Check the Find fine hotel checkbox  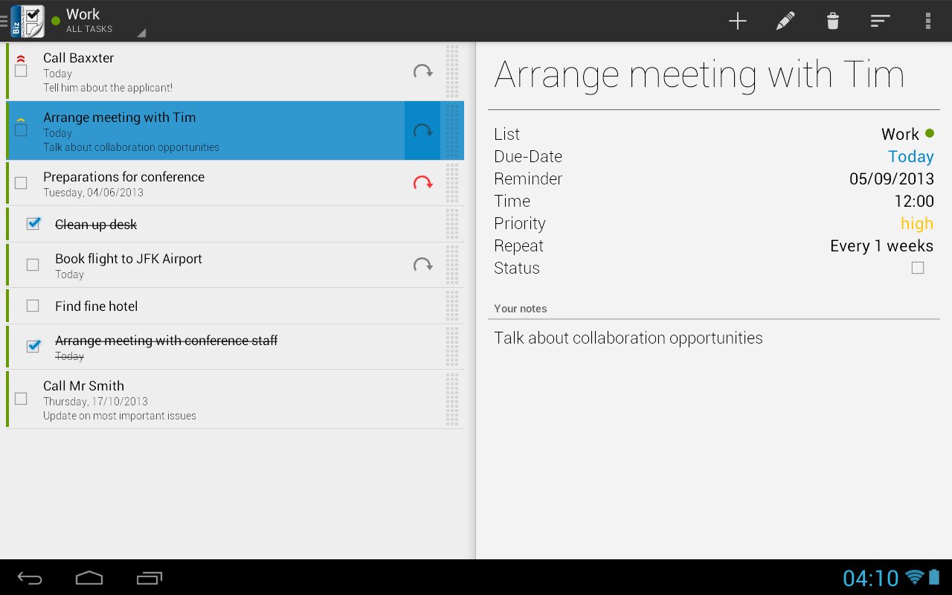point(33,306)
